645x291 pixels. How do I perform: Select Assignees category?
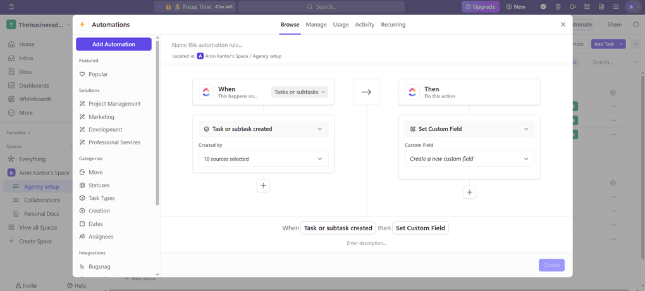101,237
